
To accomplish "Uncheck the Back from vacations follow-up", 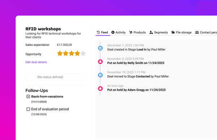I will 28,96.
